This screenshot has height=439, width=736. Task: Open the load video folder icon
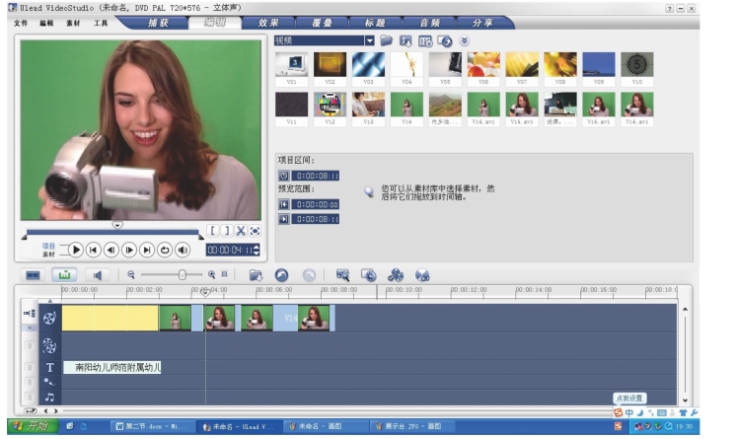(x=387, y=40)
